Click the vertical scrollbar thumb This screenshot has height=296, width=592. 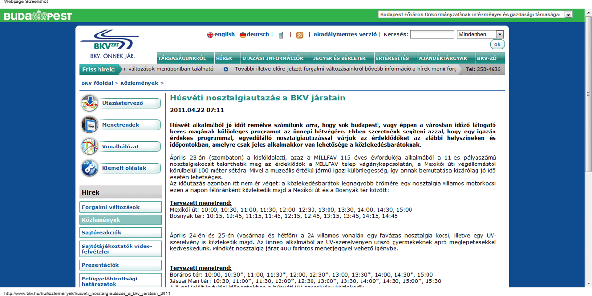tap(588, 93)
